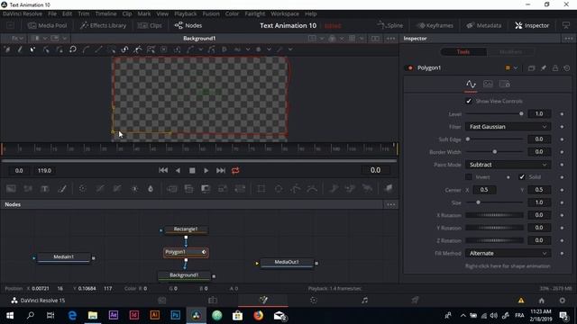
Task: Open the Effects Library panel
Action: click(104, 25)
